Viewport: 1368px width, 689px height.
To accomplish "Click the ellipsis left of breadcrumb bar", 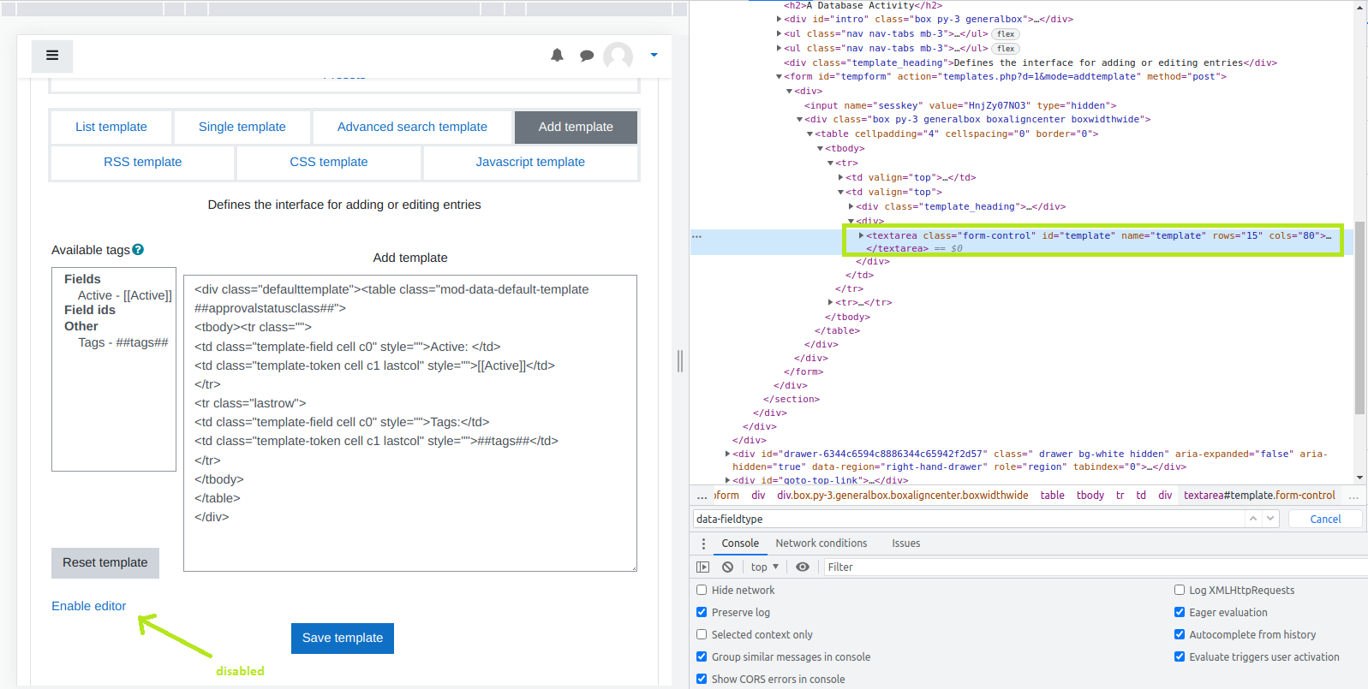I will point(702,496).
